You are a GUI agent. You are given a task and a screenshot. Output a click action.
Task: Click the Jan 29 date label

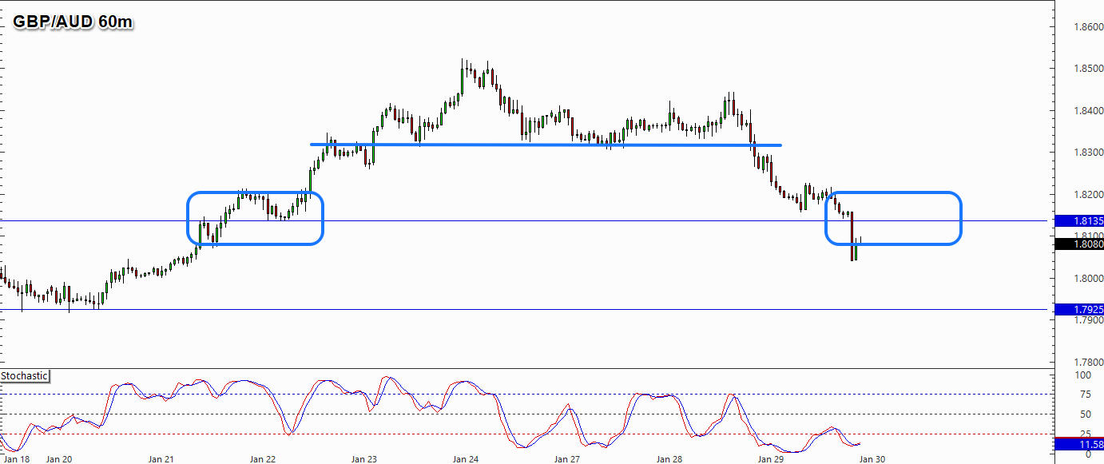click(770, 459)
